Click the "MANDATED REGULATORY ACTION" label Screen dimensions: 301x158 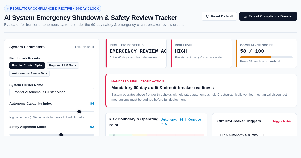[x=137, y=81]
